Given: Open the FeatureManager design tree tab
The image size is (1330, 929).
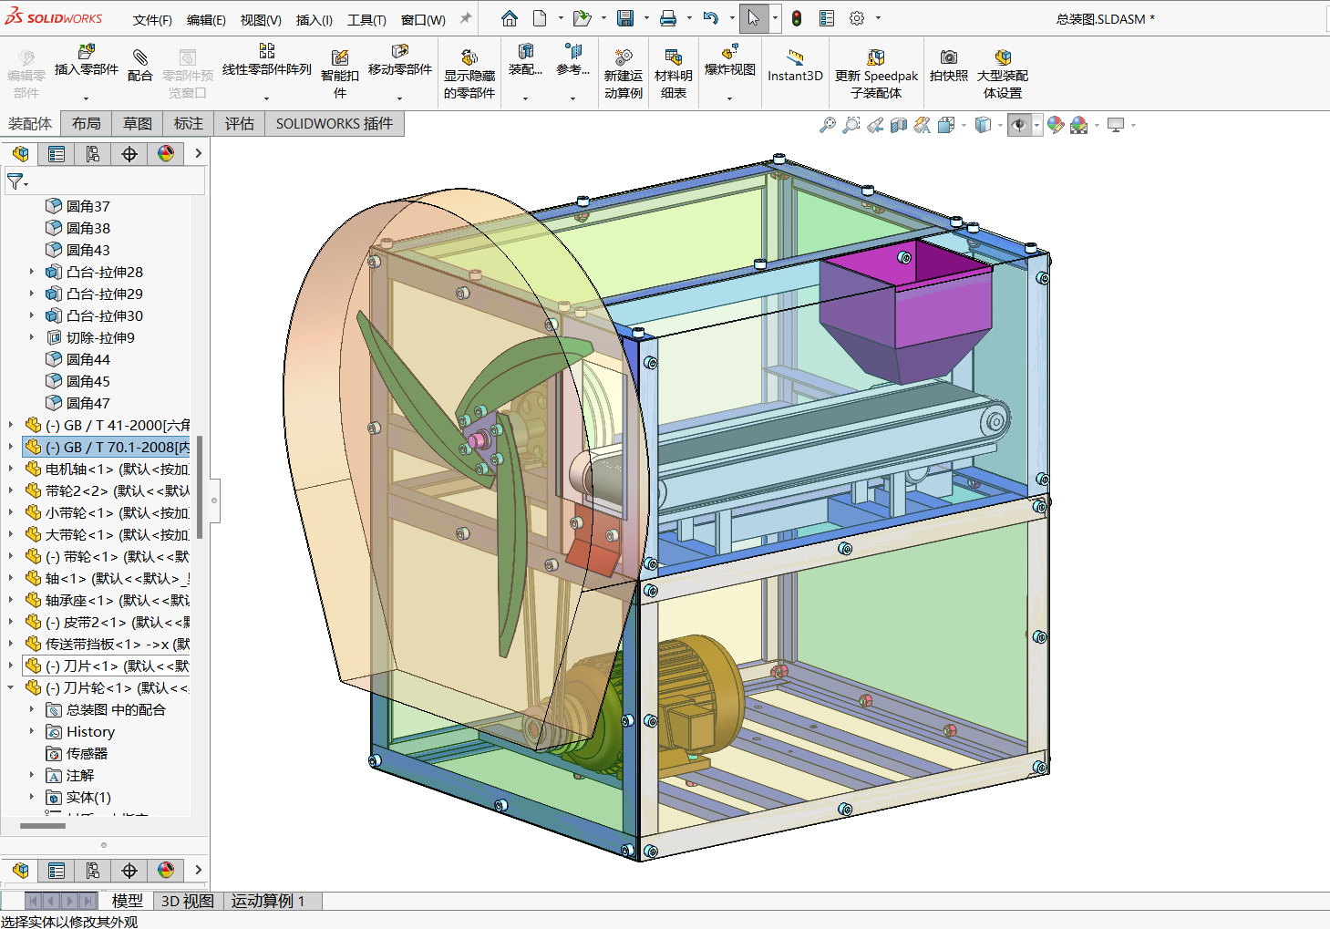Looking at the screenshot, I should [x=20, y=154].
